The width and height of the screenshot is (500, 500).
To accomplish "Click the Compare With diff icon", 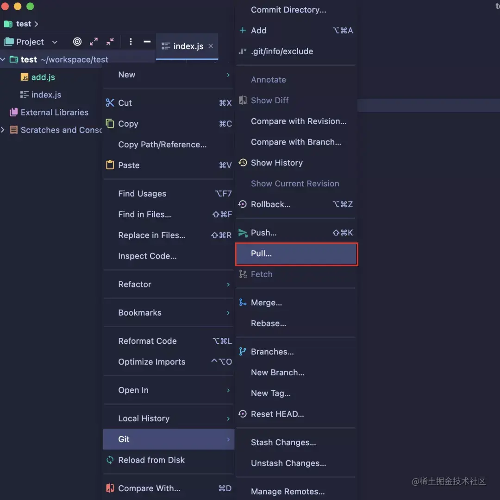I will coord(110,488).
